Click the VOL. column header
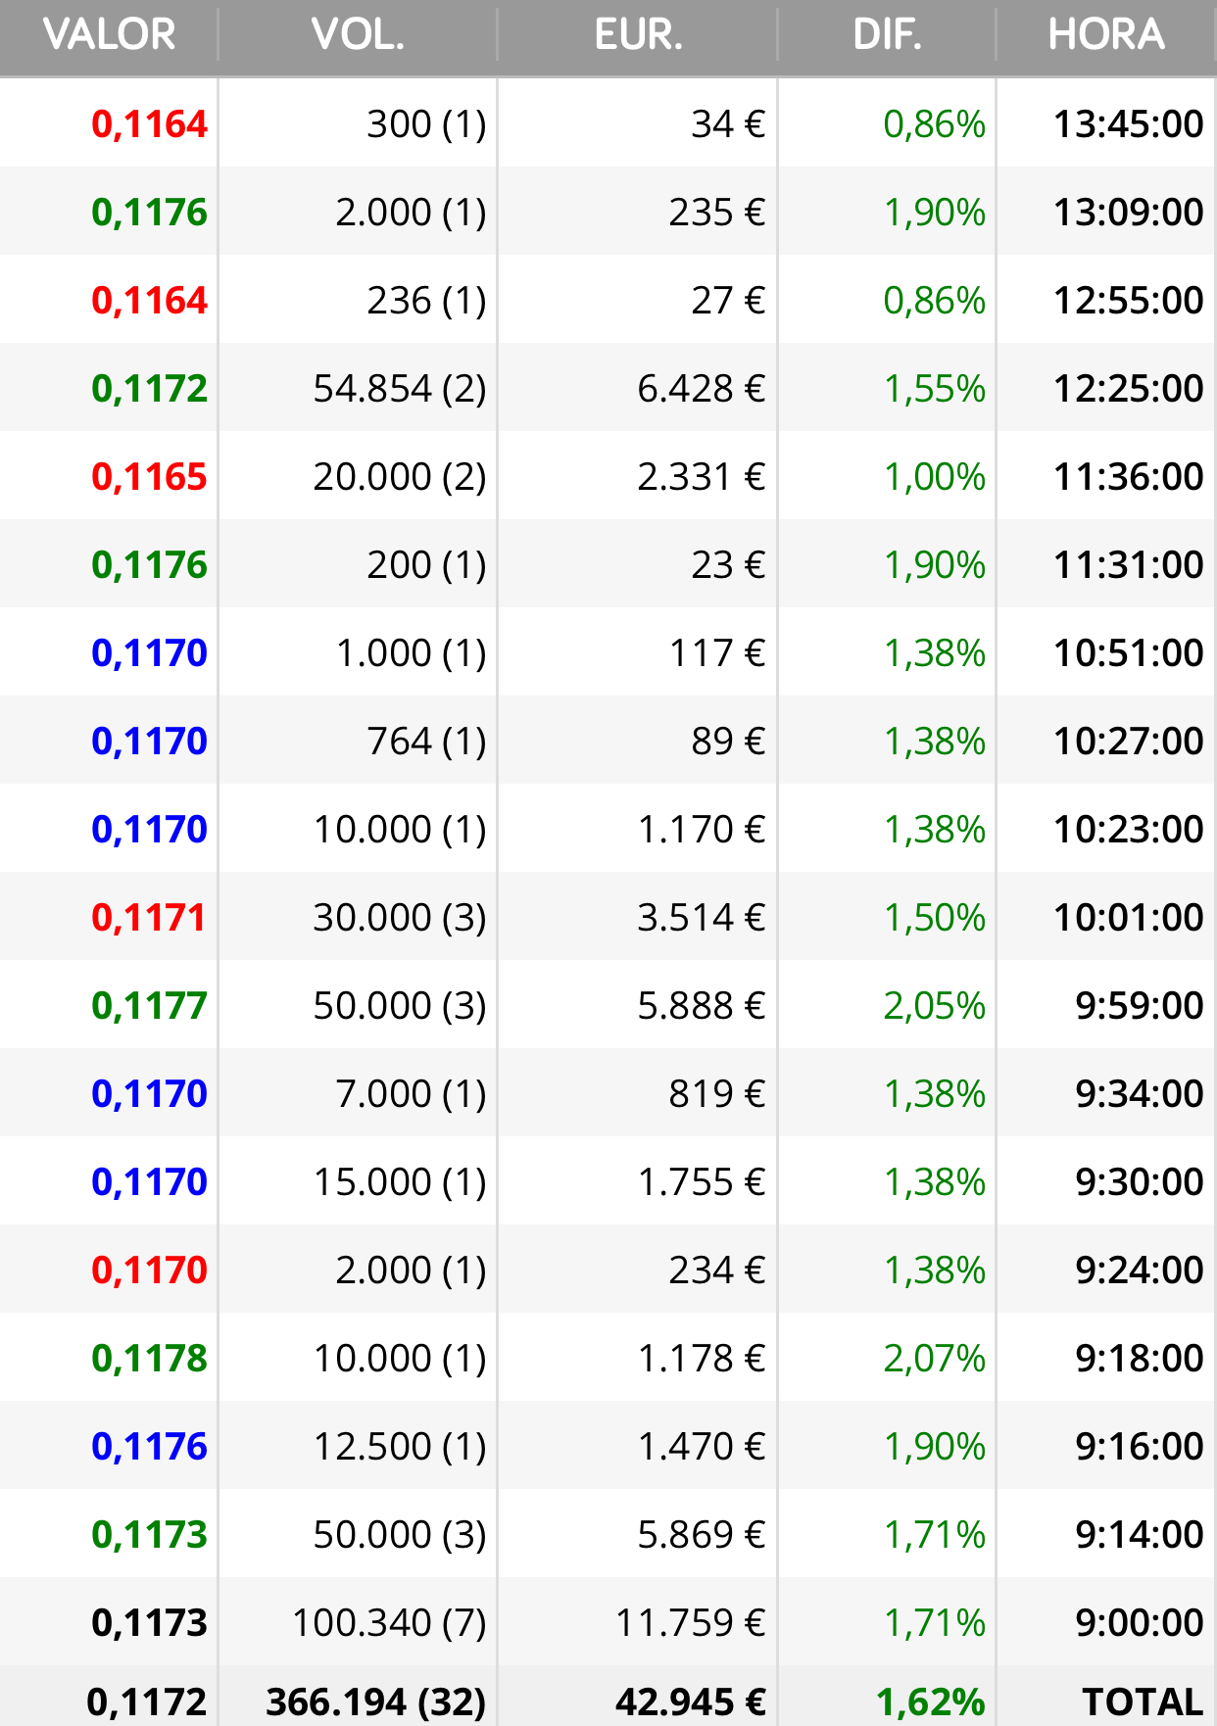This screenshot has width=1217, height=1726. coord(358,35)
